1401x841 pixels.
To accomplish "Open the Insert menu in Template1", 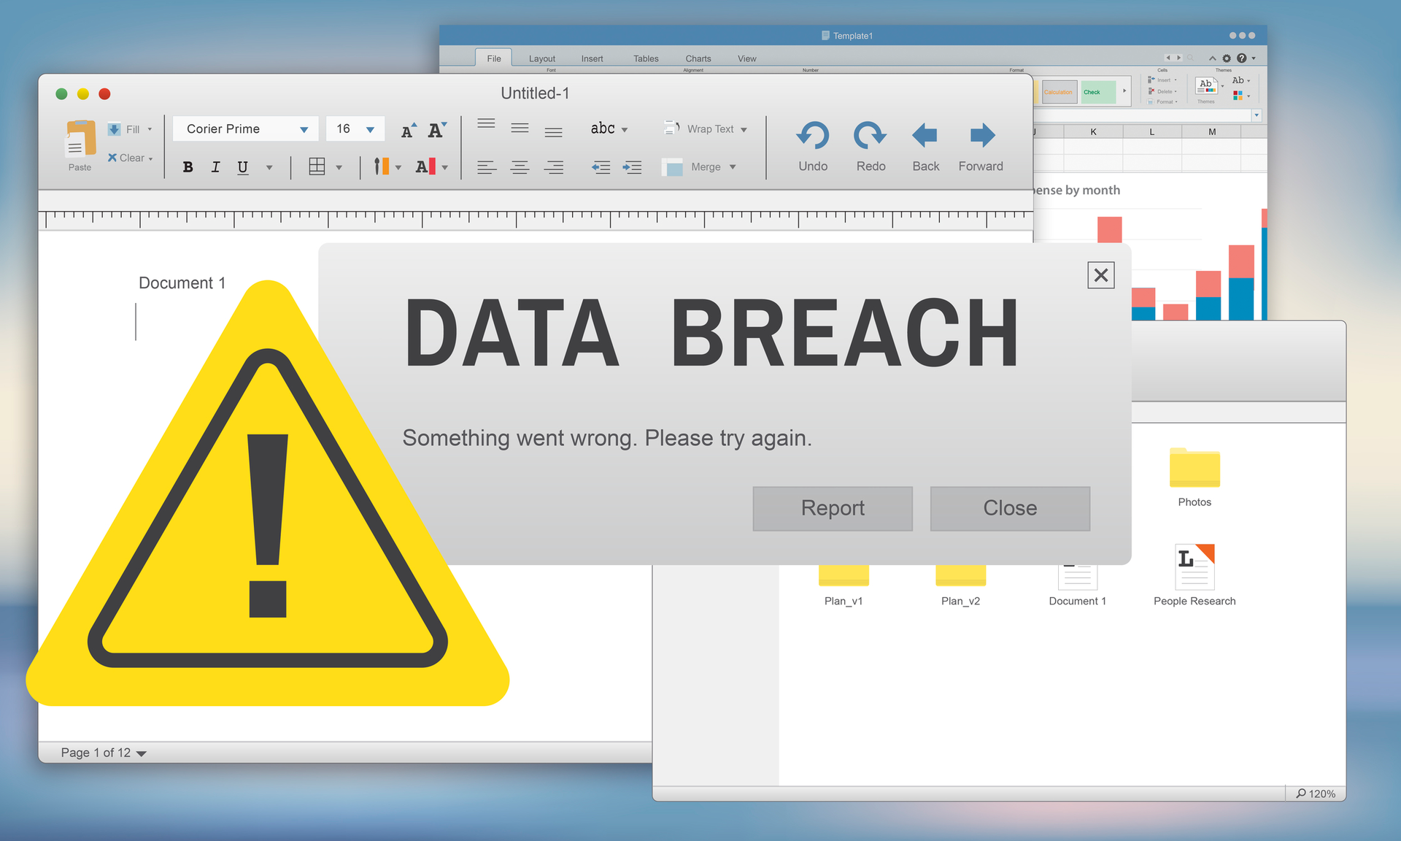I will (592, 58).
